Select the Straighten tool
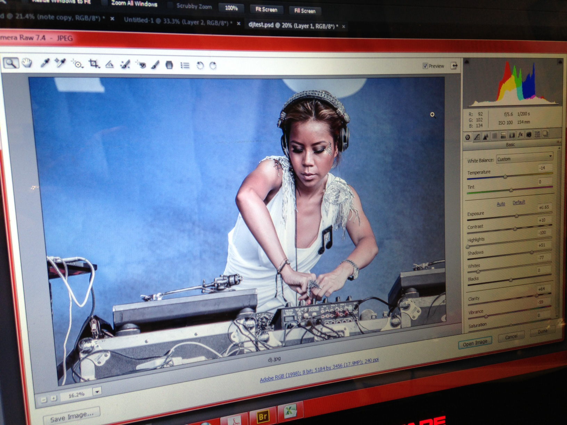The width and height of the screenshot is (567, 425). (109, 64)
